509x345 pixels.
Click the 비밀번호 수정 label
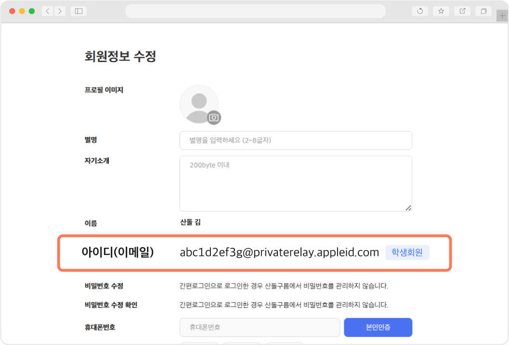tap(104, 286)
